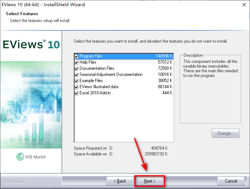250x189 pixels.
Task: Select the Example Files label
Action: pos(91,81)
